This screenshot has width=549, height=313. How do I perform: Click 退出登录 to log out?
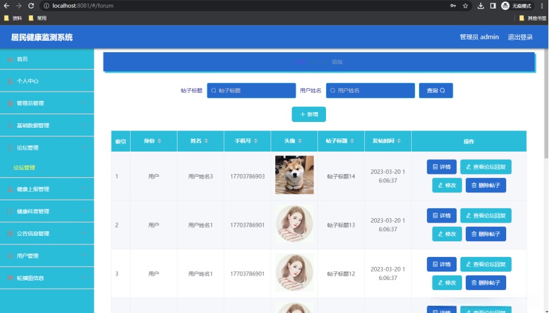click(520, 37)
